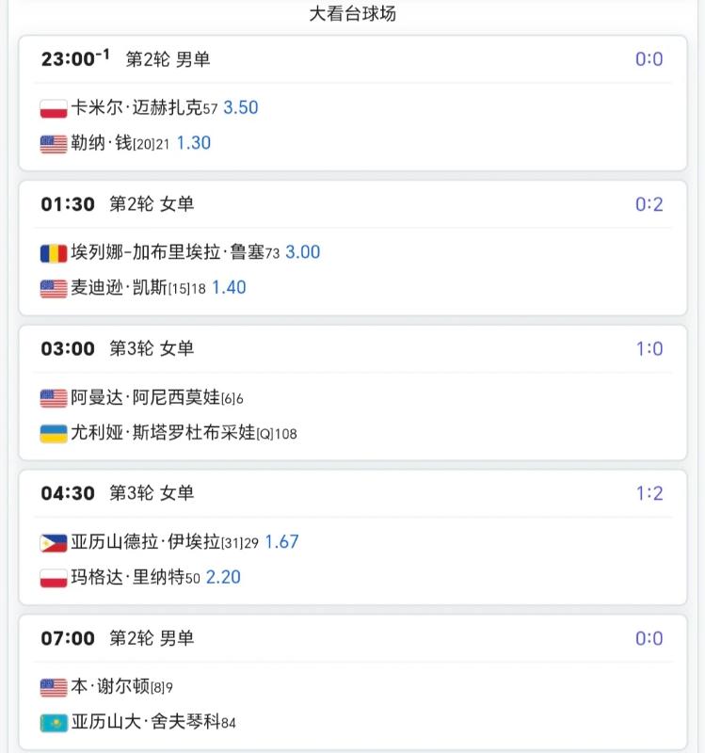This screenshot has width=705, height=753.
Task: Choose 1.67 odds for 亚历山德拉·伊埃拉
Action: (x=281, y=541)
